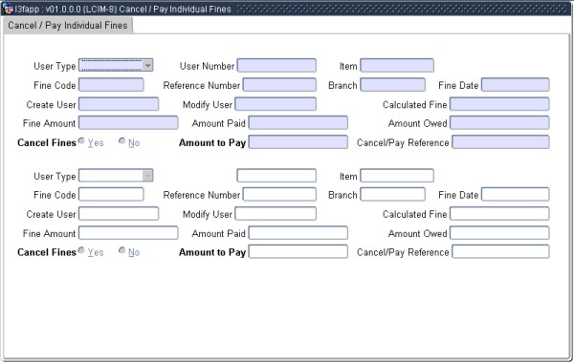Select the Cancel / Pay Individual Fines tab
574x363 pixels.
coord(68,25)
